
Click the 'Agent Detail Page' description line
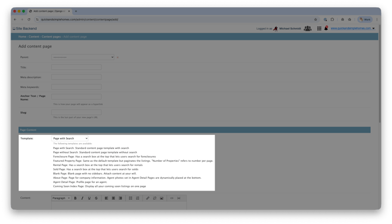coord(80,182)
